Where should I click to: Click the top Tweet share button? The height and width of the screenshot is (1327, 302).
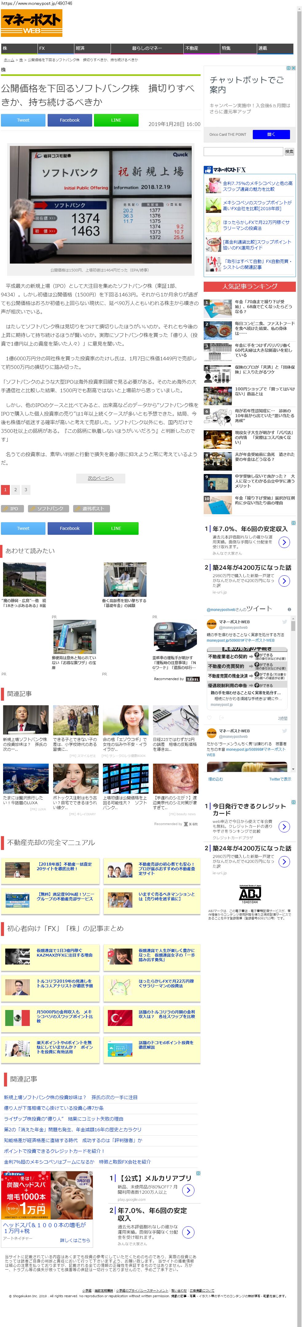point(23,120)
